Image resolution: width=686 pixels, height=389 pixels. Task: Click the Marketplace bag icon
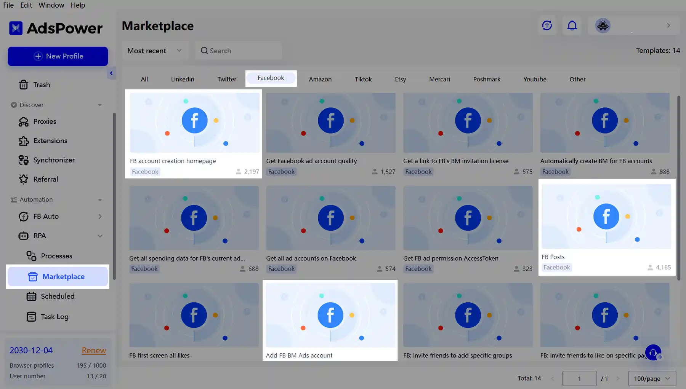(33, 277)
